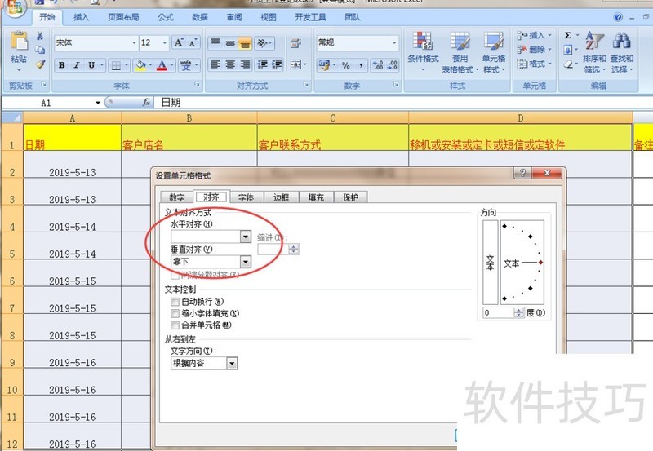Click the Copy icon

40,50
